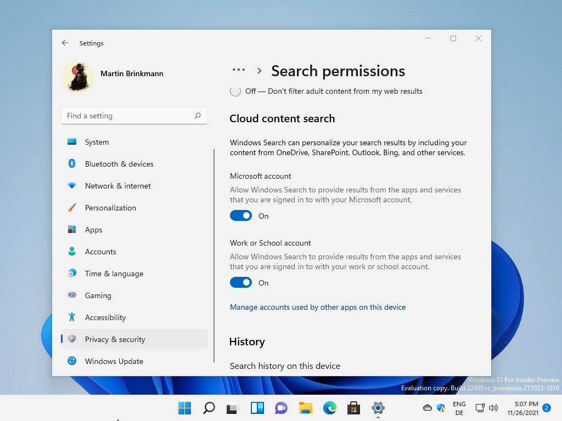Screen dimensions: 562x421
Task: Open Time & language settings
Action: click(x=134, y=274)
